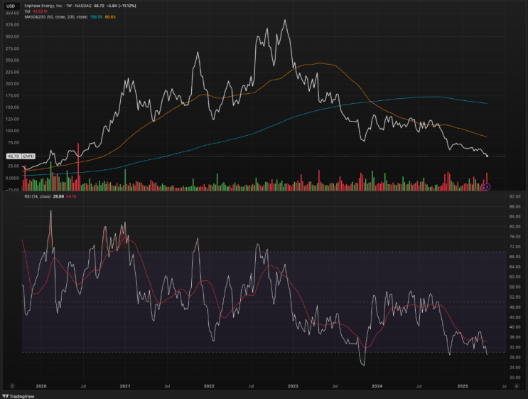Click the 150.00 price axis label
The width and height of the screenshot is (528, 399).
point(13,107)
